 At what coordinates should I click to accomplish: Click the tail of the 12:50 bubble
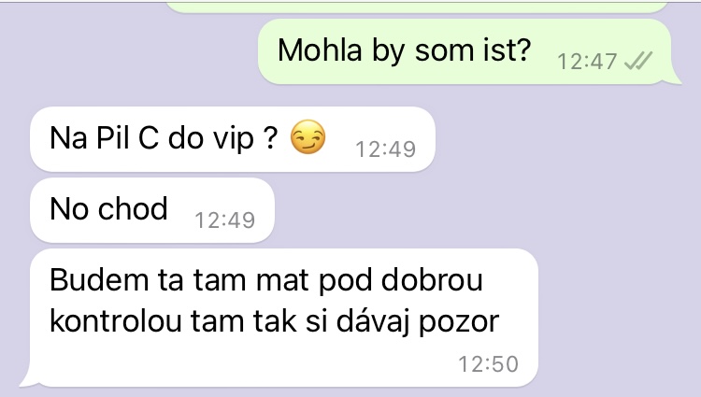point(28,378)
